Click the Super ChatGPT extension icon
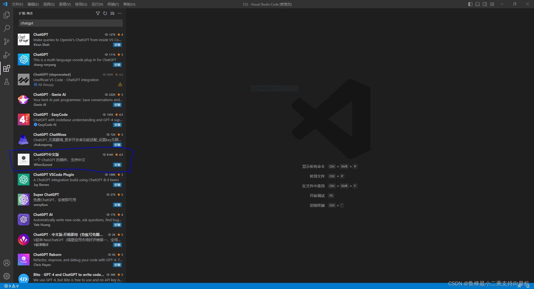This screenshot has height=289, width=534. pos(24,200)
